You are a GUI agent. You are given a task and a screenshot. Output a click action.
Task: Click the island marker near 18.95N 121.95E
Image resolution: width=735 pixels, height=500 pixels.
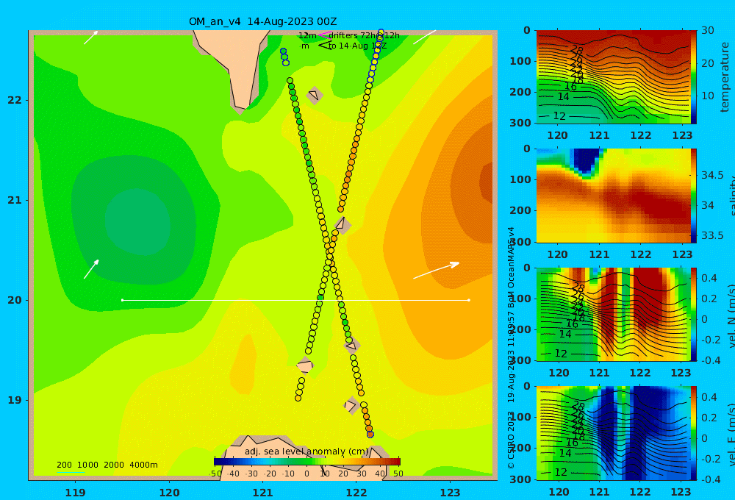(351, 405)
